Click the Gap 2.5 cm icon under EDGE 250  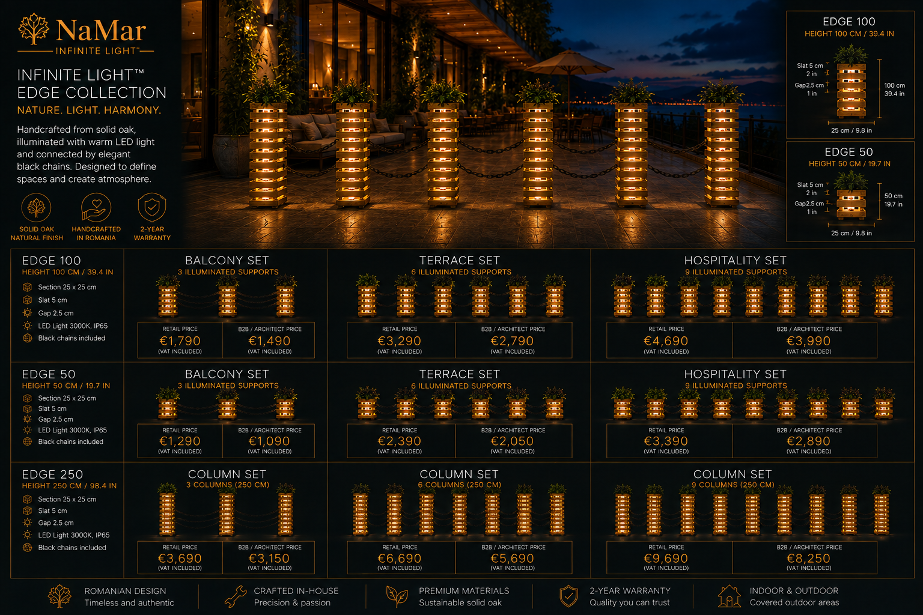tap(27, 523)
